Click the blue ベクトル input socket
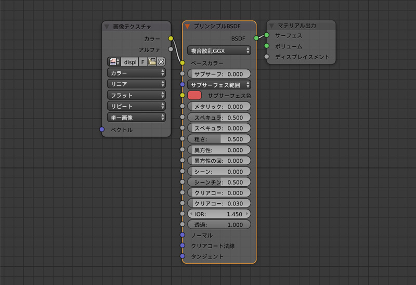The height and width of the screenshot is (285, 416). [102, 129]
